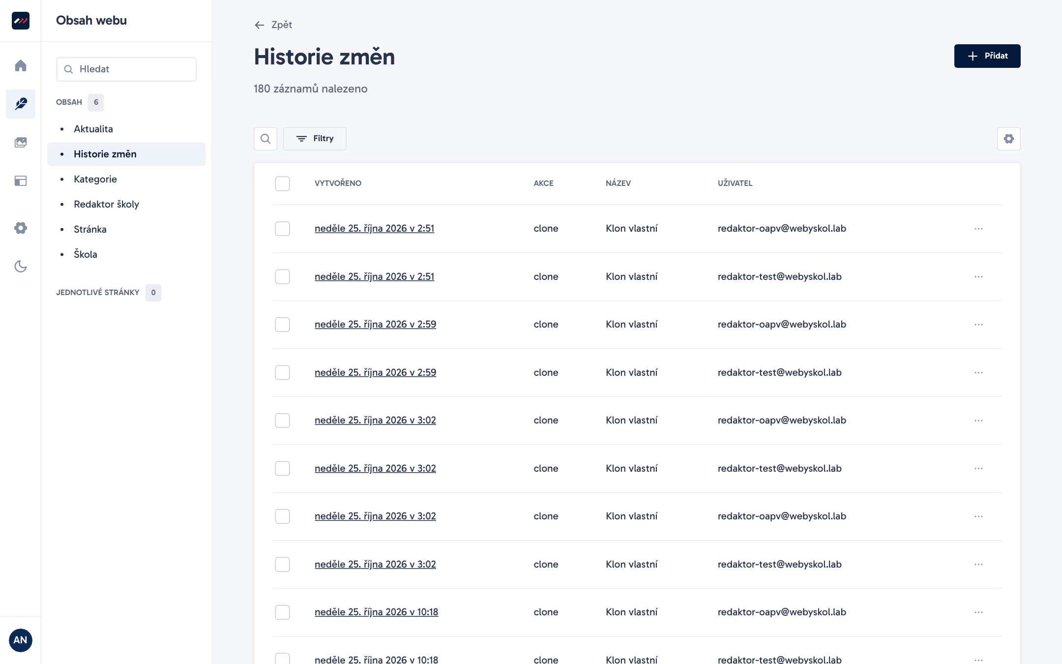This screenshot has height=664, width=1062.
Task: Select Historie změn in the sidebar
Action: [x=126, y=154]
